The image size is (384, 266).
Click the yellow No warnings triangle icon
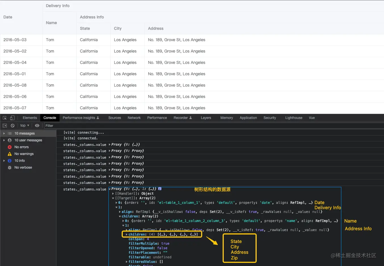click(10, 154)
